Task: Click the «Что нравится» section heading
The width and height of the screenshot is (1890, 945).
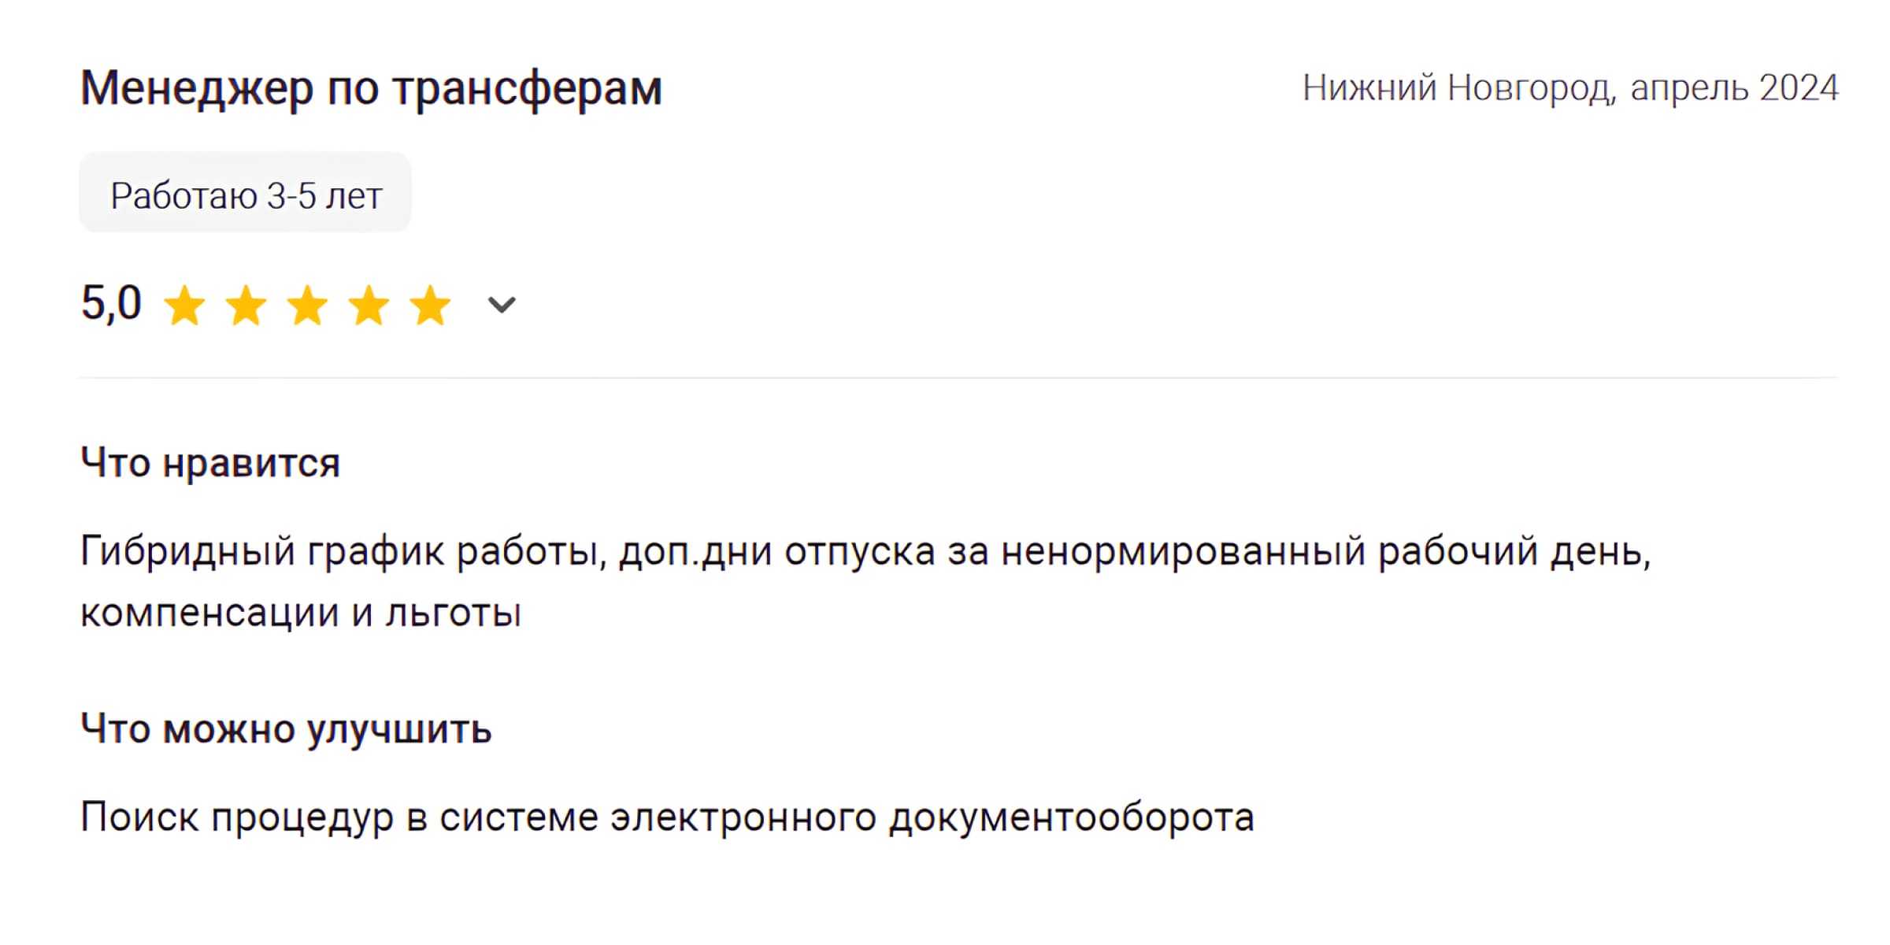Action: point(211,463)
